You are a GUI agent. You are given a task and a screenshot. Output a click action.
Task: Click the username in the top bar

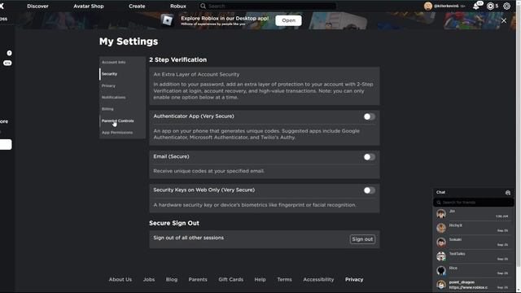[x=446, y=6]
